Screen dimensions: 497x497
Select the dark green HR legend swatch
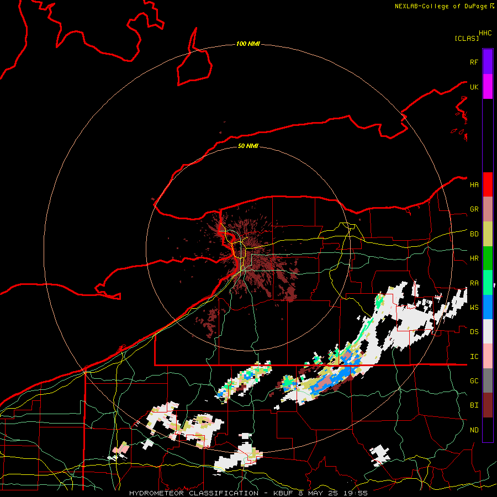488,258
